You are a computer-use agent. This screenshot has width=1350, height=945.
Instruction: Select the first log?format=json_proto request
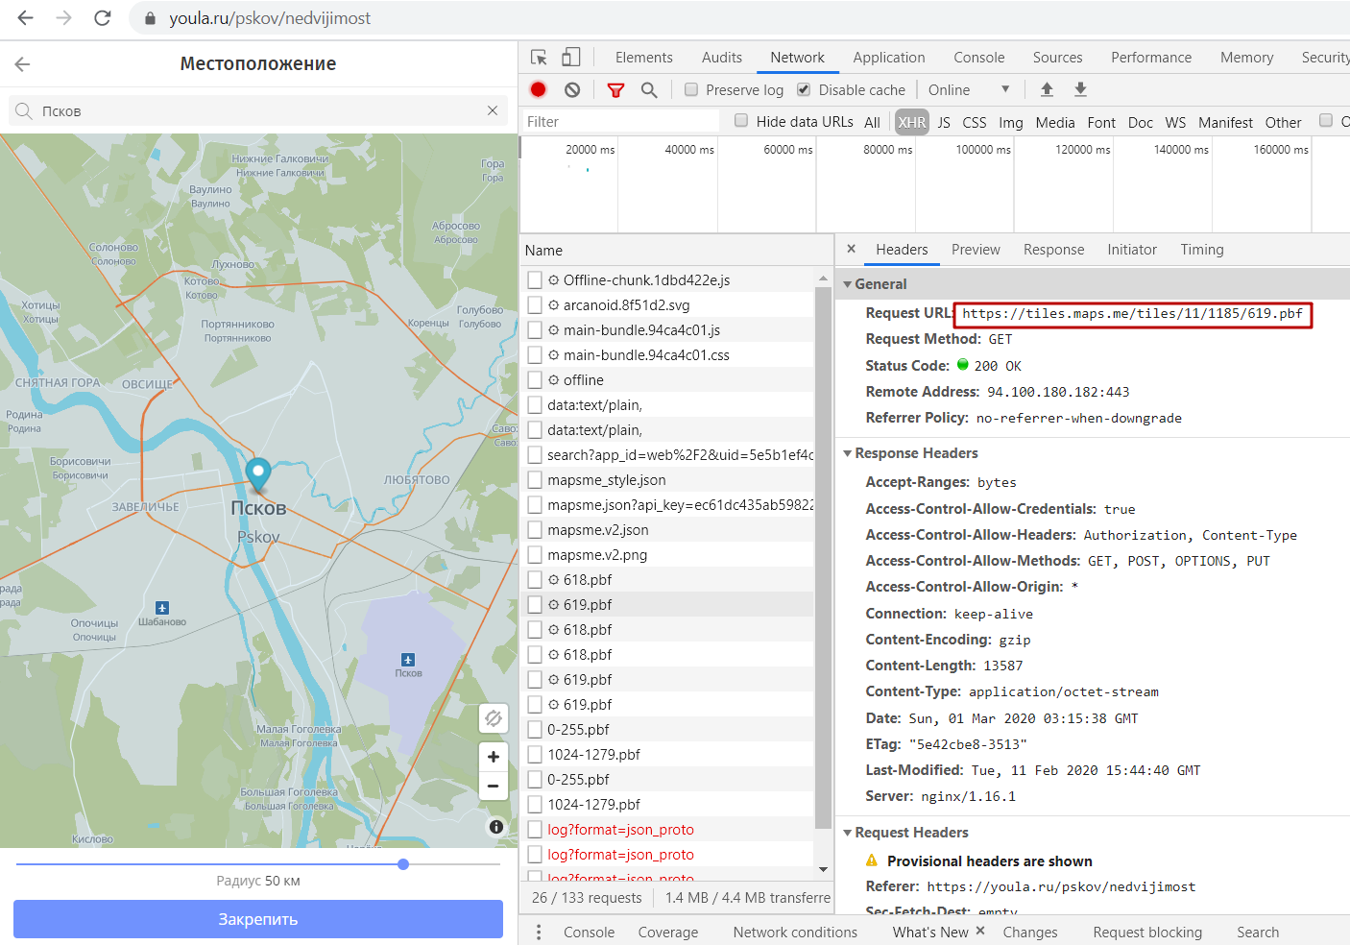click(x=667, y=829)
